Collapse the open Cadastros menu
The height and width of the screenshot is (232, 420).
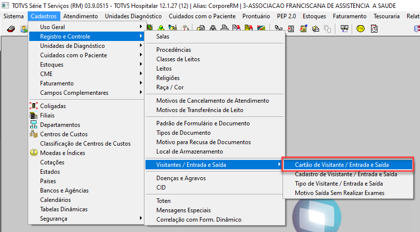pos(44,16)
